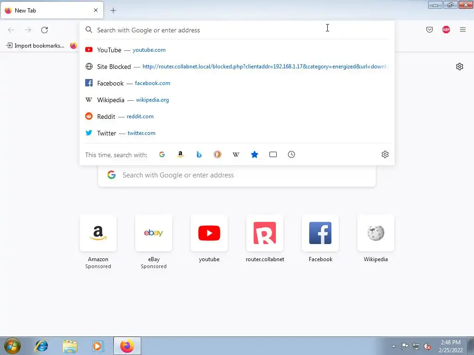Close the New Tab tab

tap(96, 10)
